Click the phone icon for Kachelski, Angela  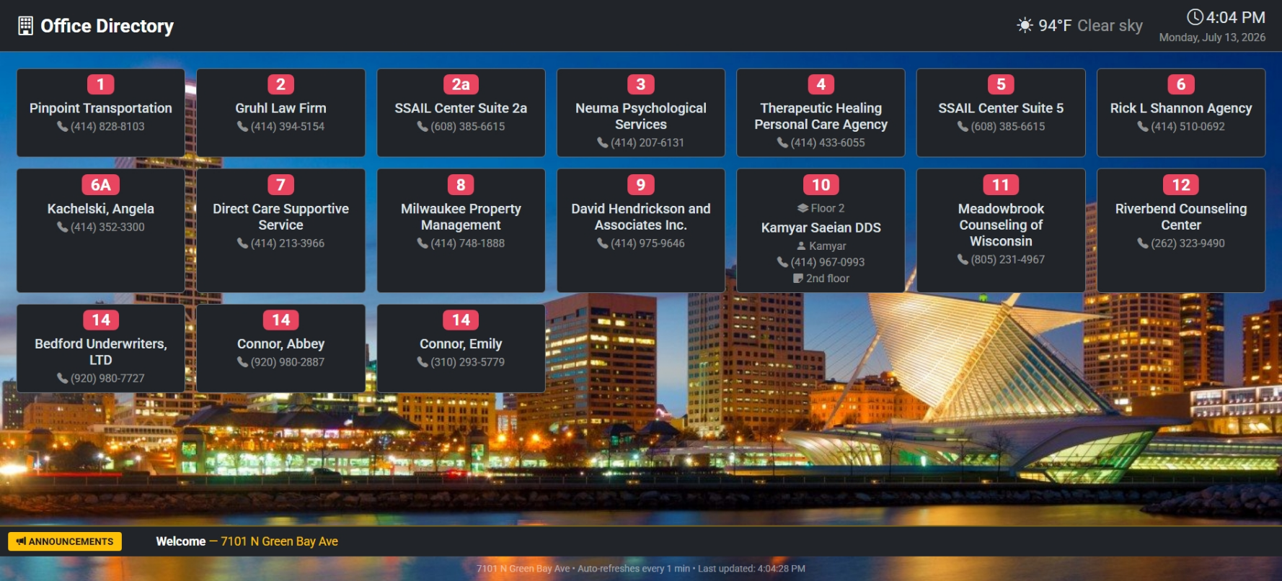pos(63,228)
